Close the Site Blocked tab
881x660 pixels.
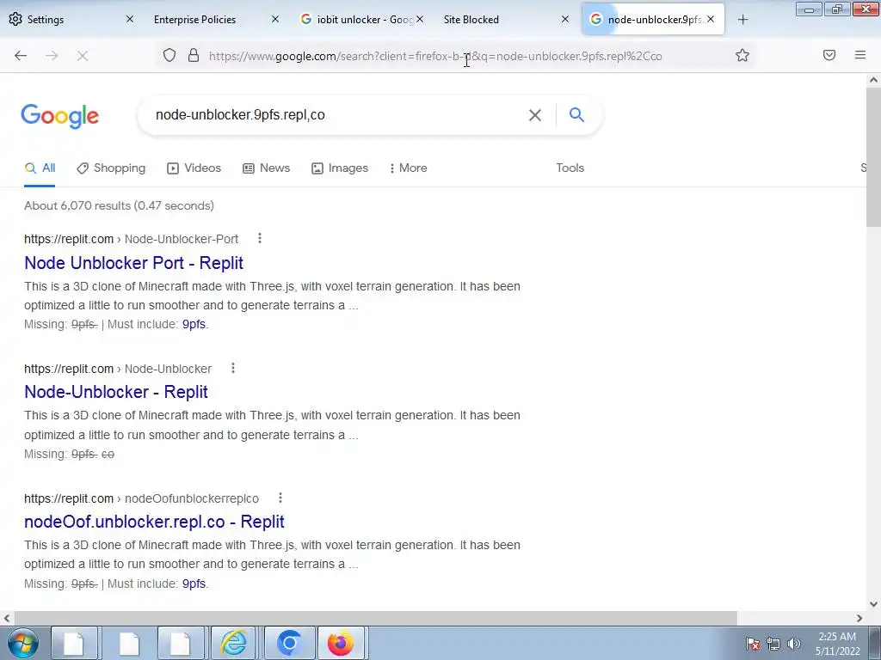point(565,19)
